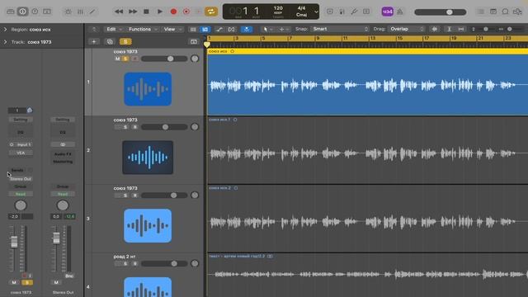Open LCD display mode dropdown arrow
The height and width of the screenshot is (297, 528).
(316, 12)
